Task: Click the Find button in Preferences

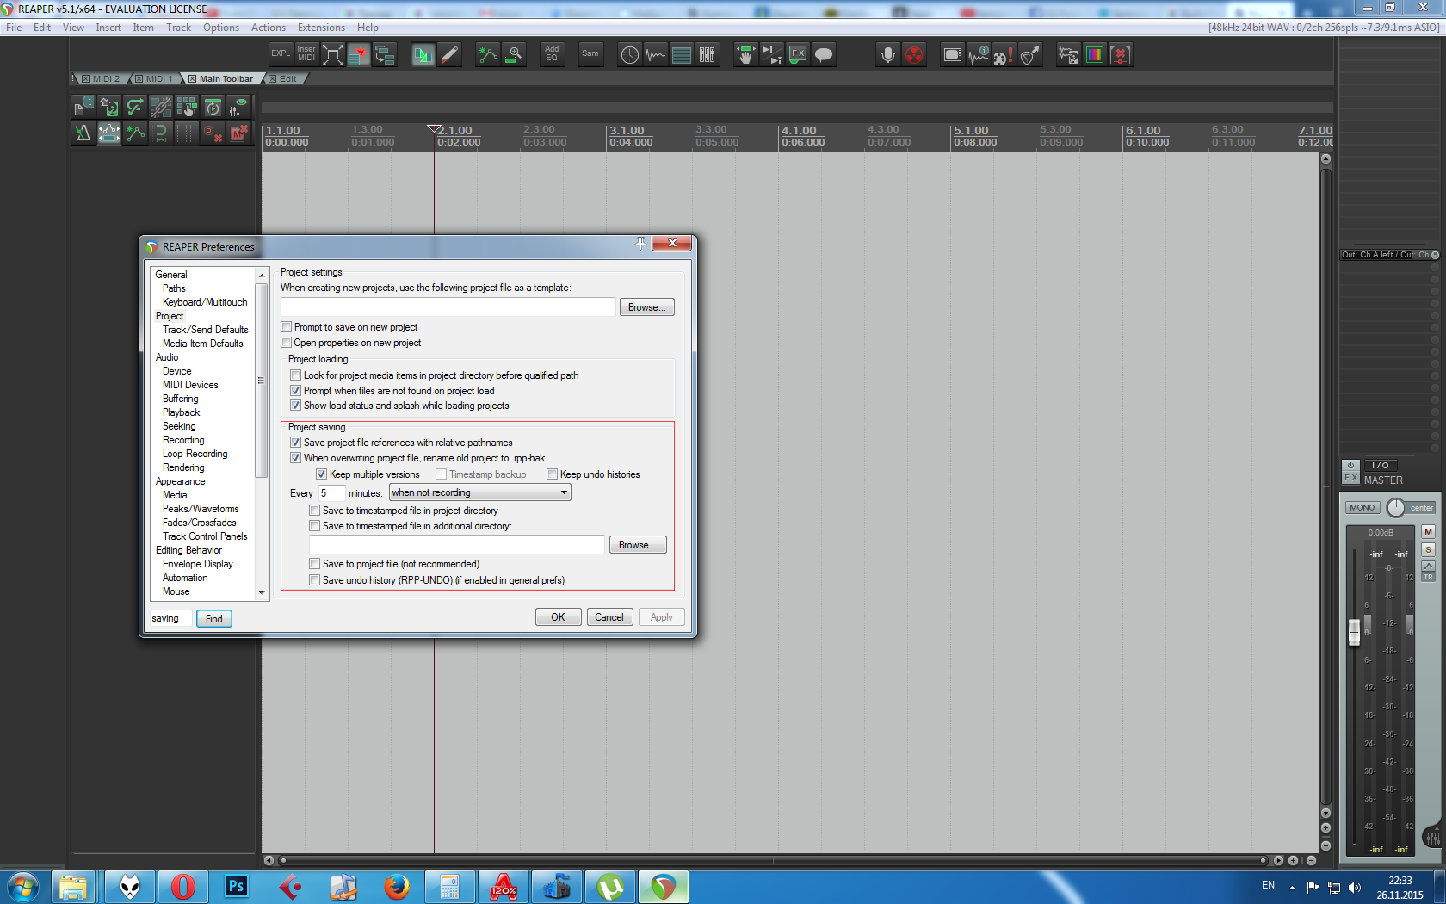Action: (214, 618)
